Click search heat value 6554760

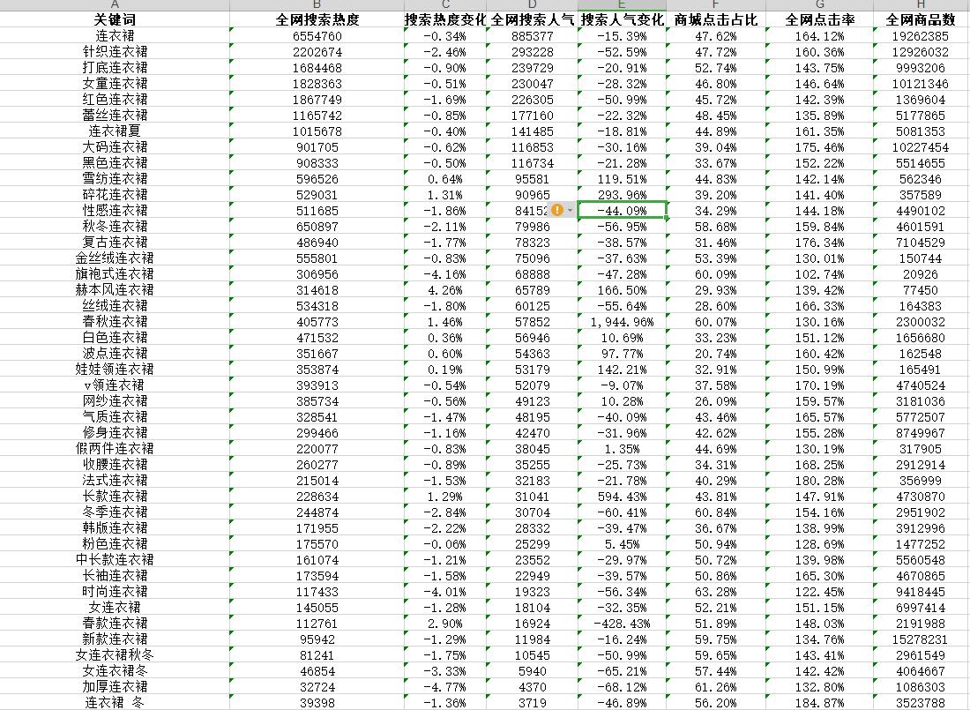pos(317,36)
